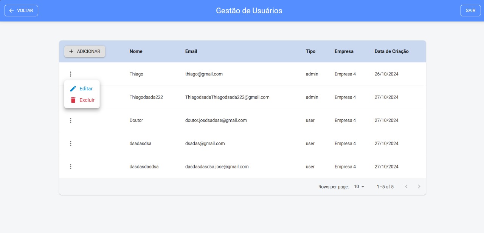Open the three-dot menu for dasdasdasdsa
Screen dimensions: 484x233
70,167
